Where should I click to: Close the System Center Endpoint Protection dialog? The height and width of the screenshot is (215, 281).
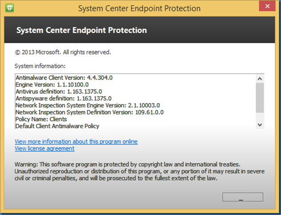267,8
